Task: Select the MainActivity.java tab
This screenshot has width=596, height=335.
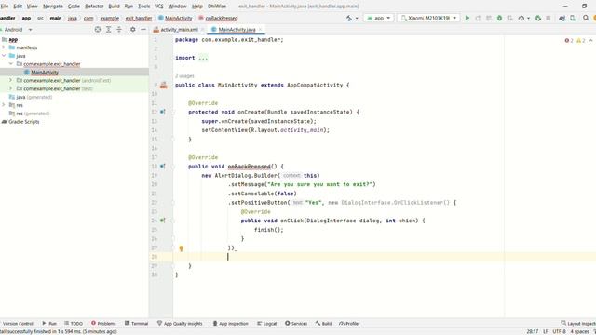Action: pos(237,29)
